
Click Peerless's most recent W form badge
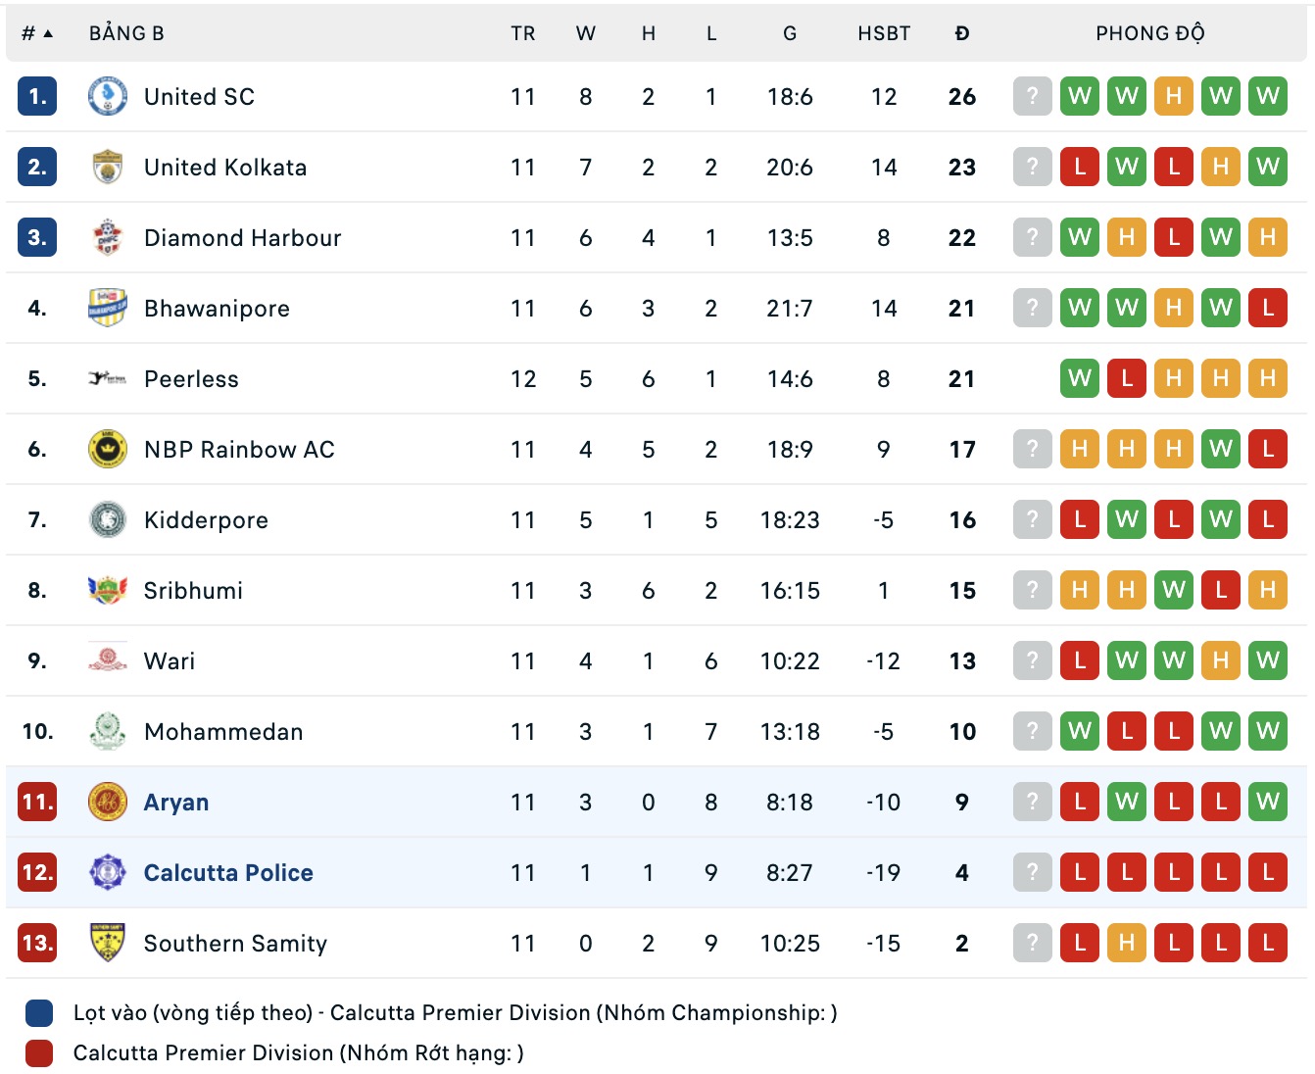point(1079,378)
